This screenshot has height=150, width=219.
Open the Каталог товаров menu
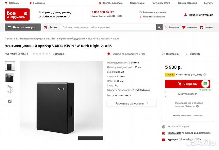22,27
